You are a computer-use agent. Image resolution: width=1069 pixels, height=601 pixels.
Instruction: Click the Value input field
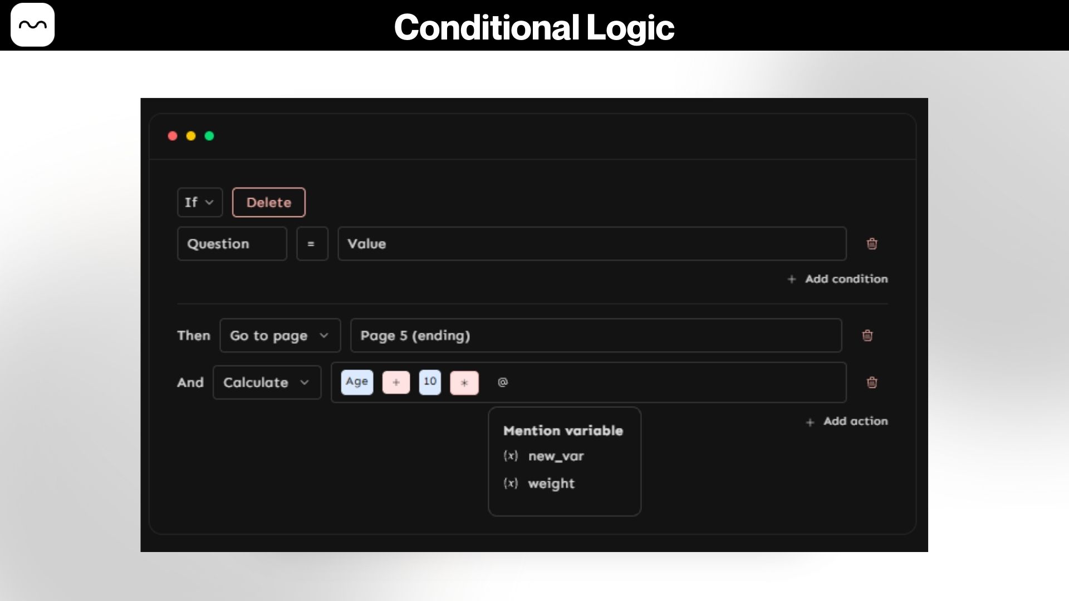[x=591, y=244]
